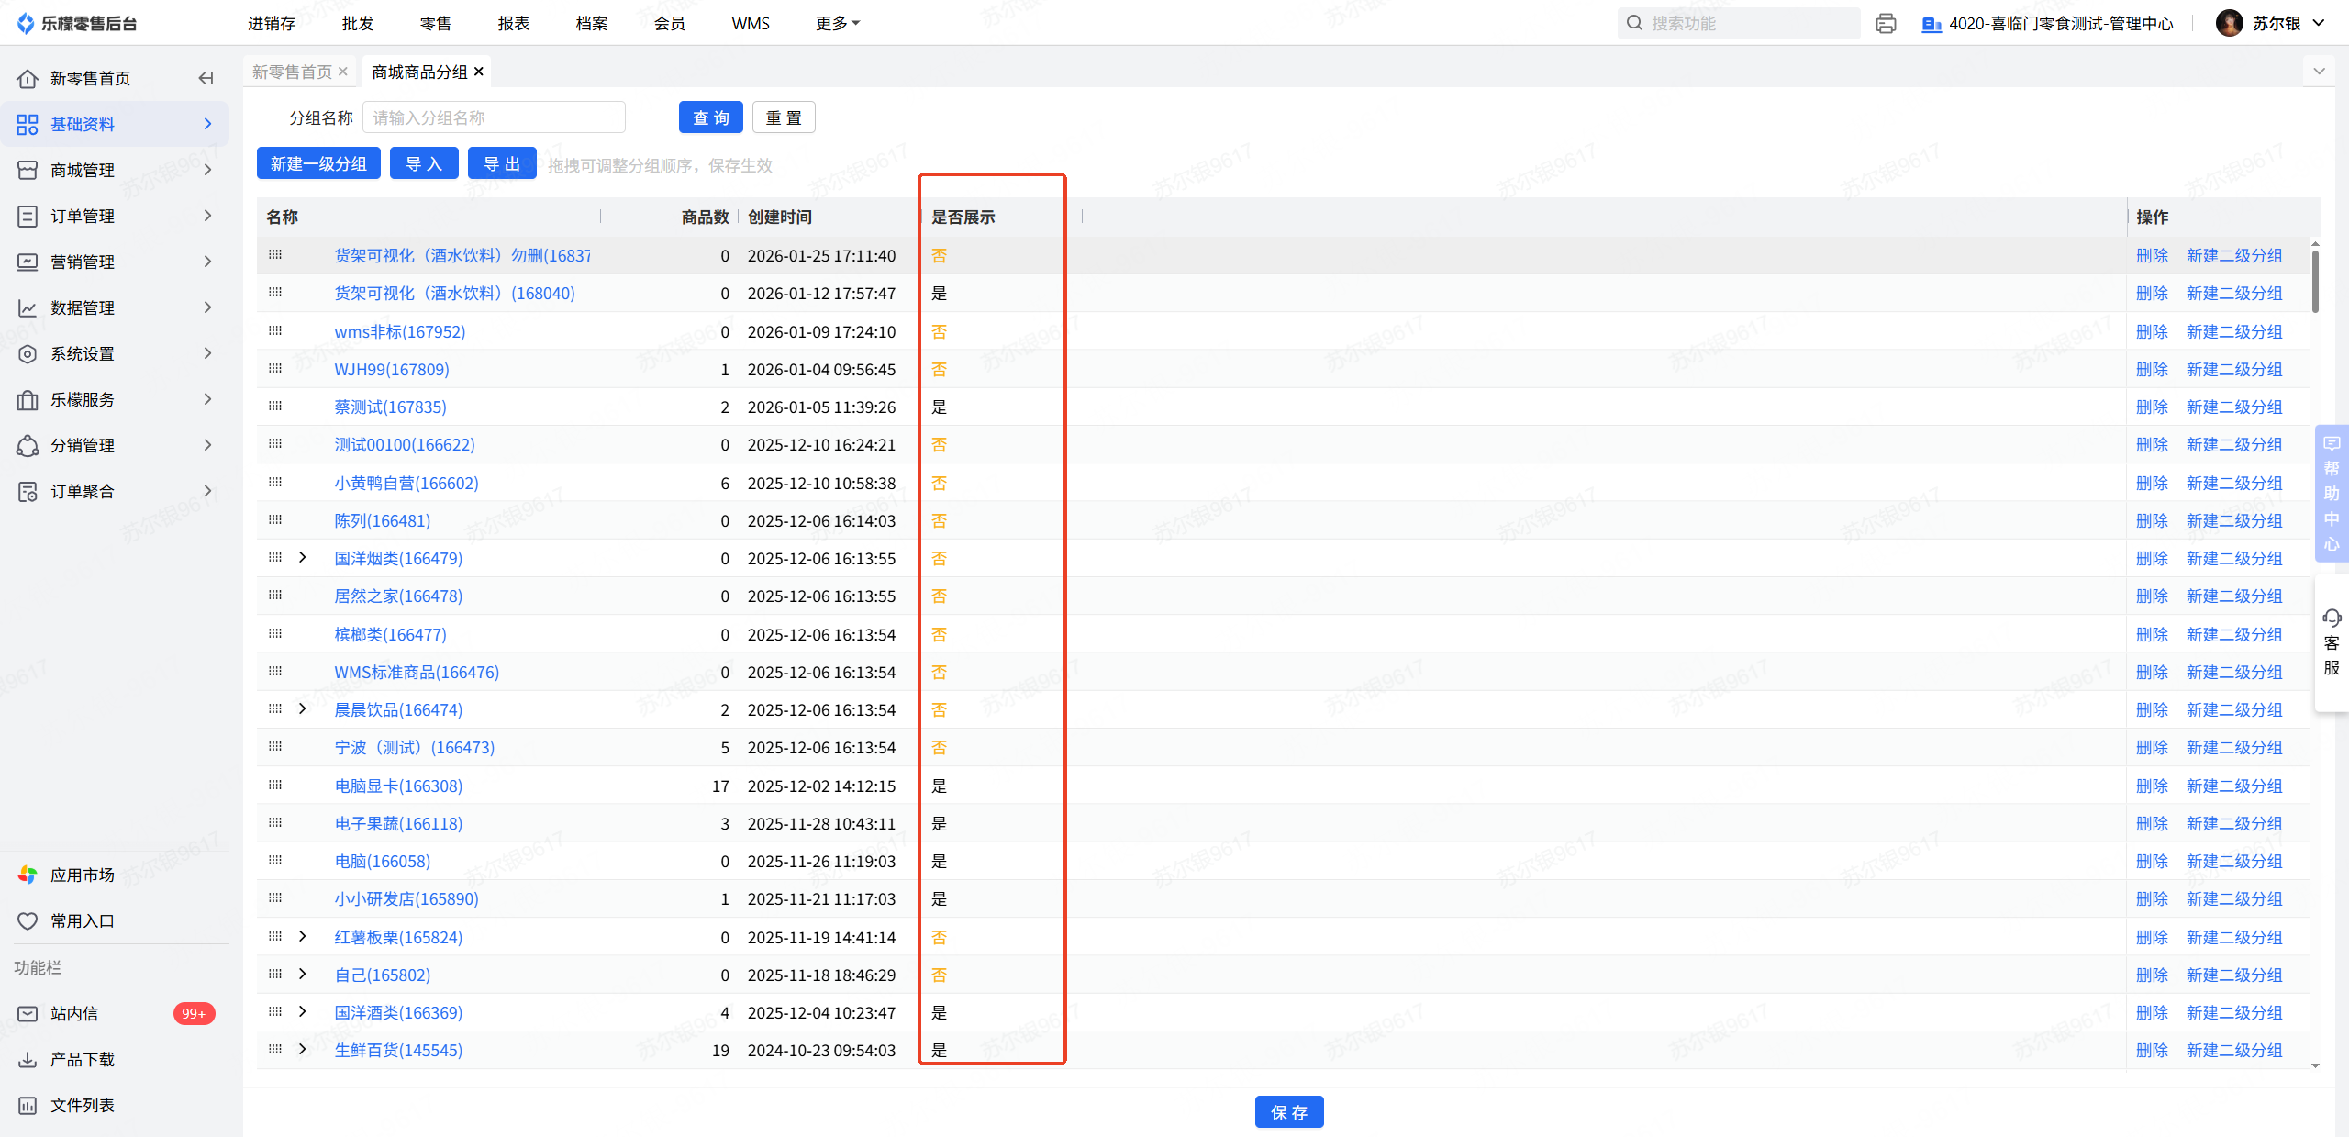Open the 更多 dropdown menu
Viewport: 2349px width, 1137px height.
pos(837,23)
